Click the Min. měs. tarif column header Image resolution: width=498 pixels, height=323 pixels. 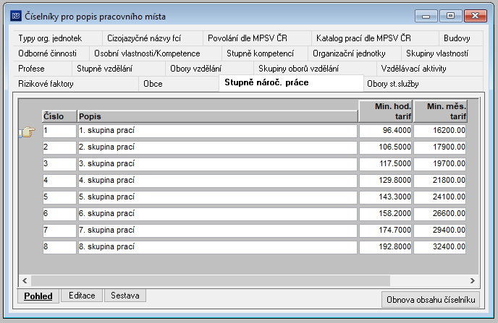[x=440, y=111]
